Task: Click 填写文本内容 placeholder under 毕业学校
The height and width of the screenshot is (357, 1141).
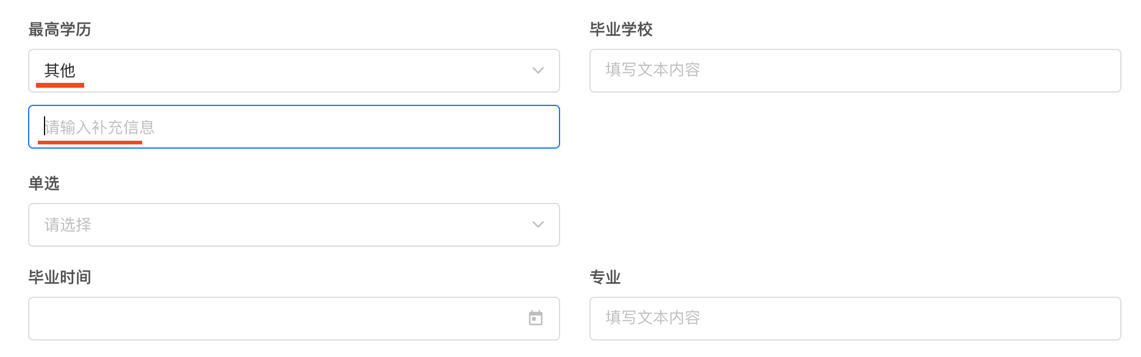Action: (x=652, y=70)
